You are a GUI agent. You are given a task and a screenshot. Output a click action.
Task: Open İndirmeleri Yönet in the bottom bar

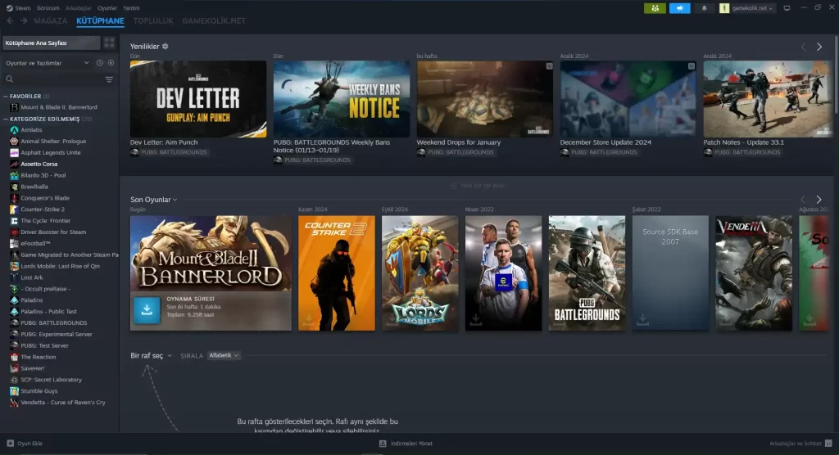(406, 444)
